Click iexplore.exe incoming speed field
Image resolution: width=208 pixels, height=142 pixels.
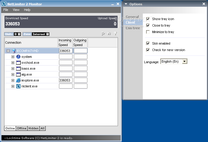tap(66, 80)
